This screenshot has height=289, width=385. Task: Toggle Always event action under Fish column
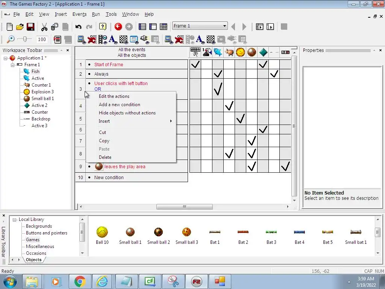(x=218, y=74)
